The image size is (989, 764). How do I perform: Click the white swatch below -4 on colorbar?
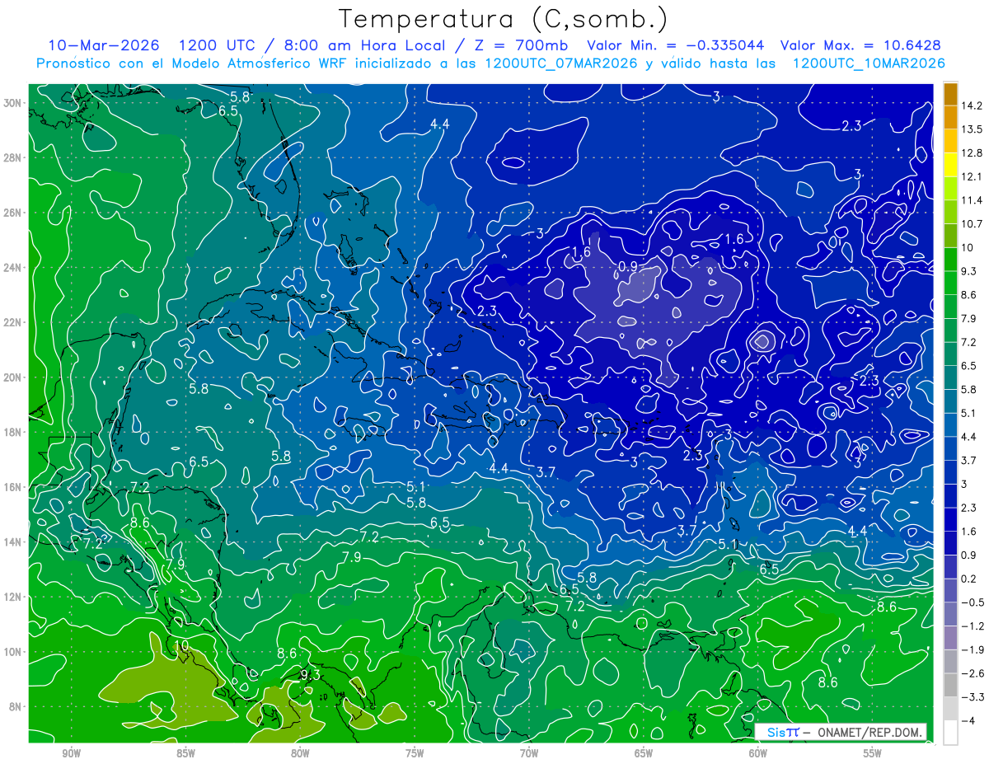pyautogui.click(x=950, y=732)
